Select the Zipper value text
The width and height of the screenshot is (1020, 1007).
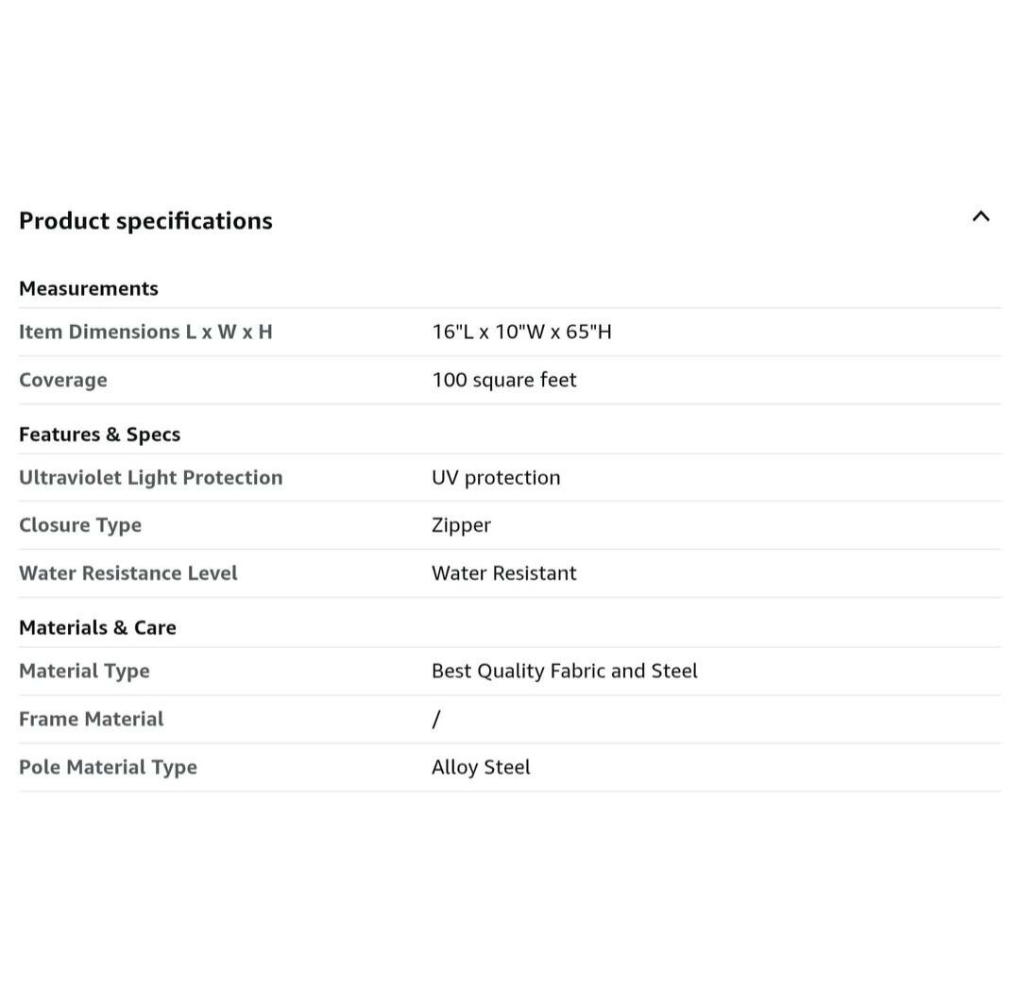pos(461,525)
